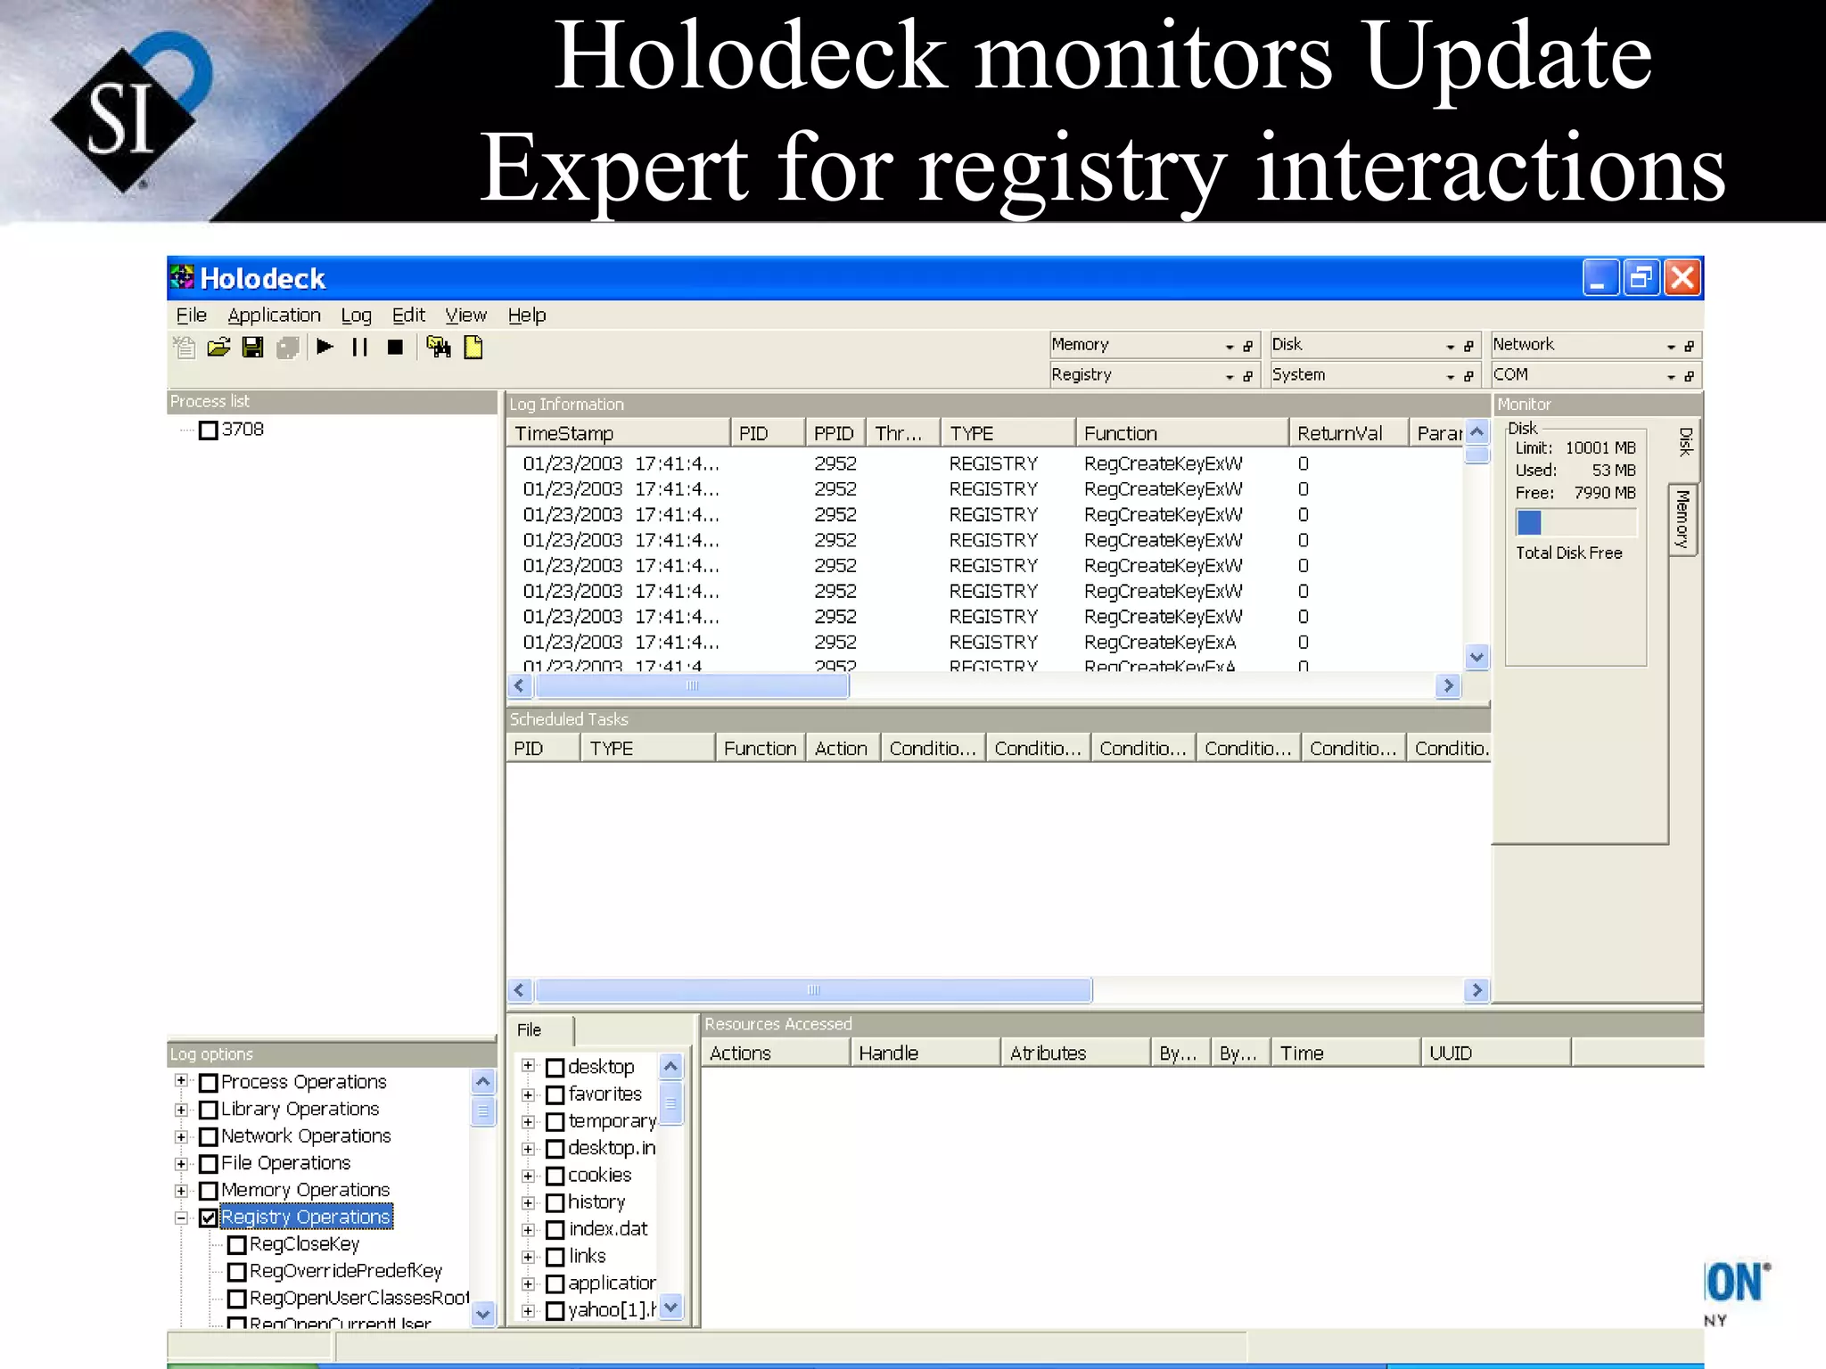Check the RegCloseKey checkbox
The width and height of the screenshot is (1826, 1369).
237,1245
